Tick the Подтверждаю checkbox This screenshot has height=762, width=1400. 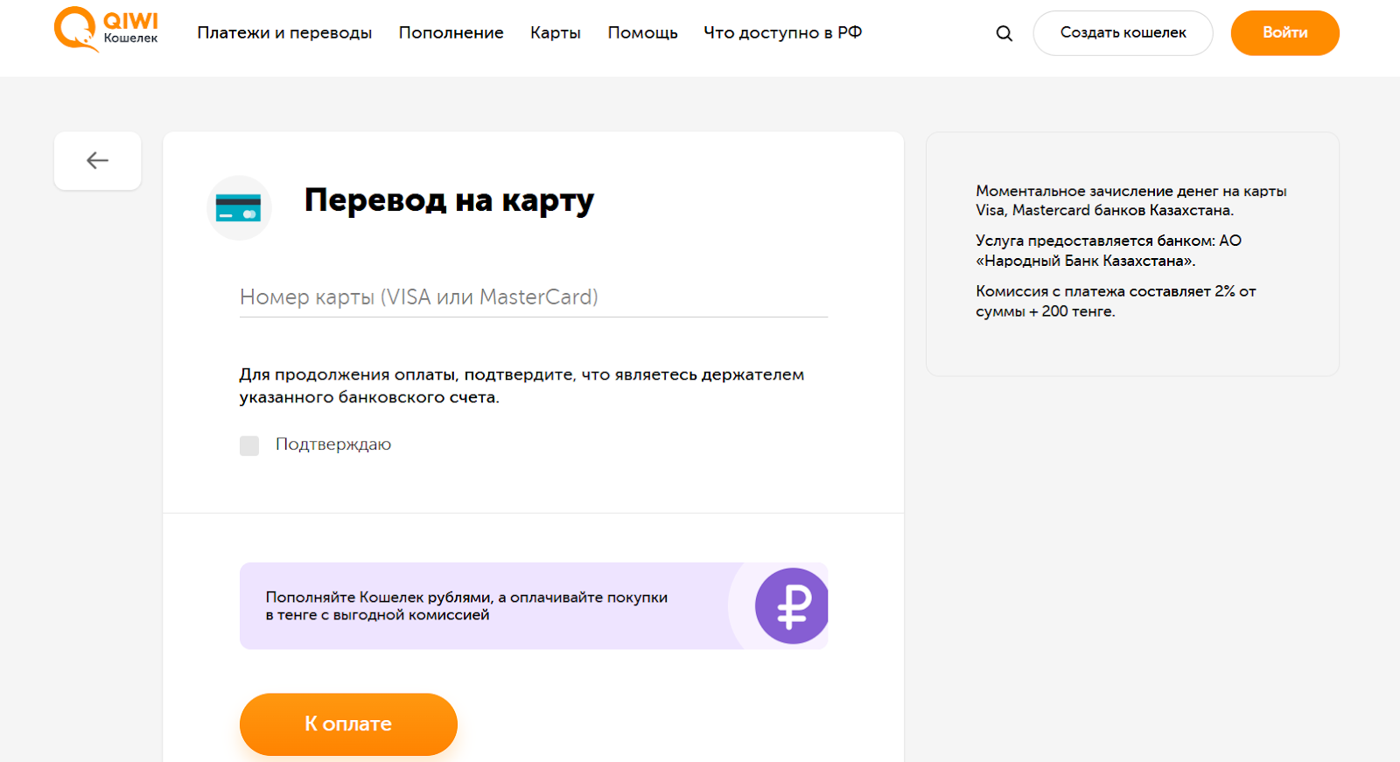pyautogui.click(x=249, y=446)
